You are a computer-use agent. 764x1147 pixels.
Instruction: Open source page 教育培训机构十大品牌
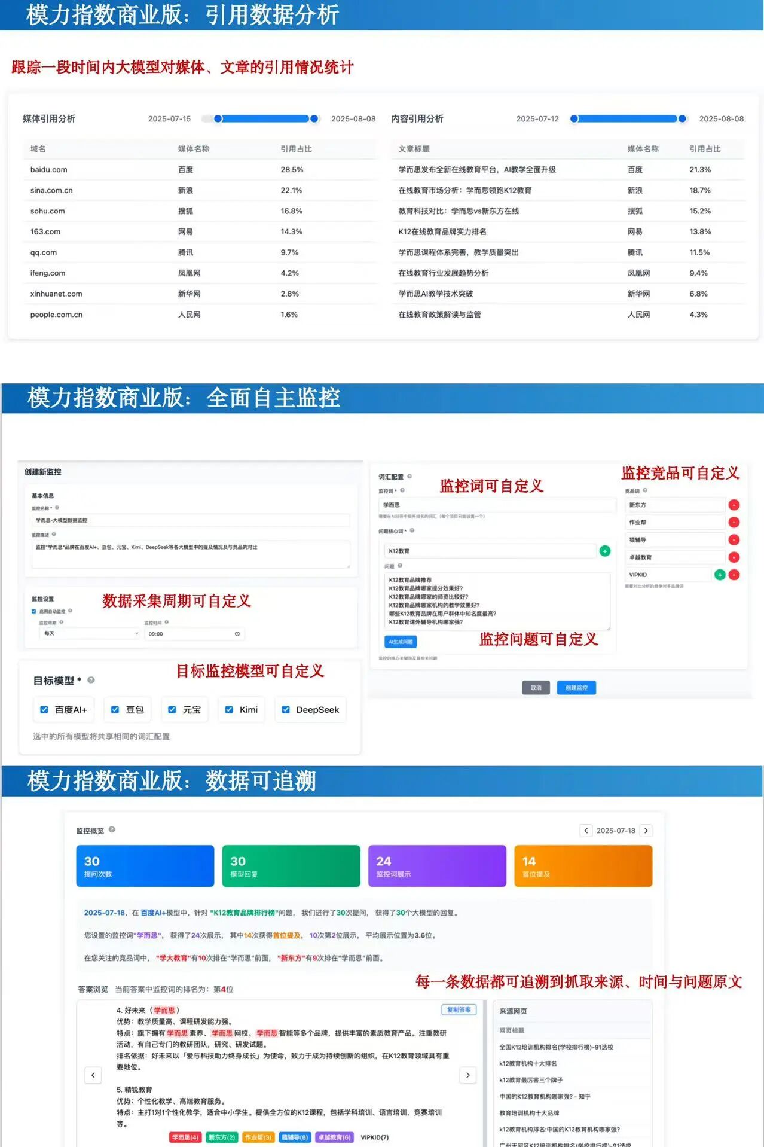pos(529,1113)
